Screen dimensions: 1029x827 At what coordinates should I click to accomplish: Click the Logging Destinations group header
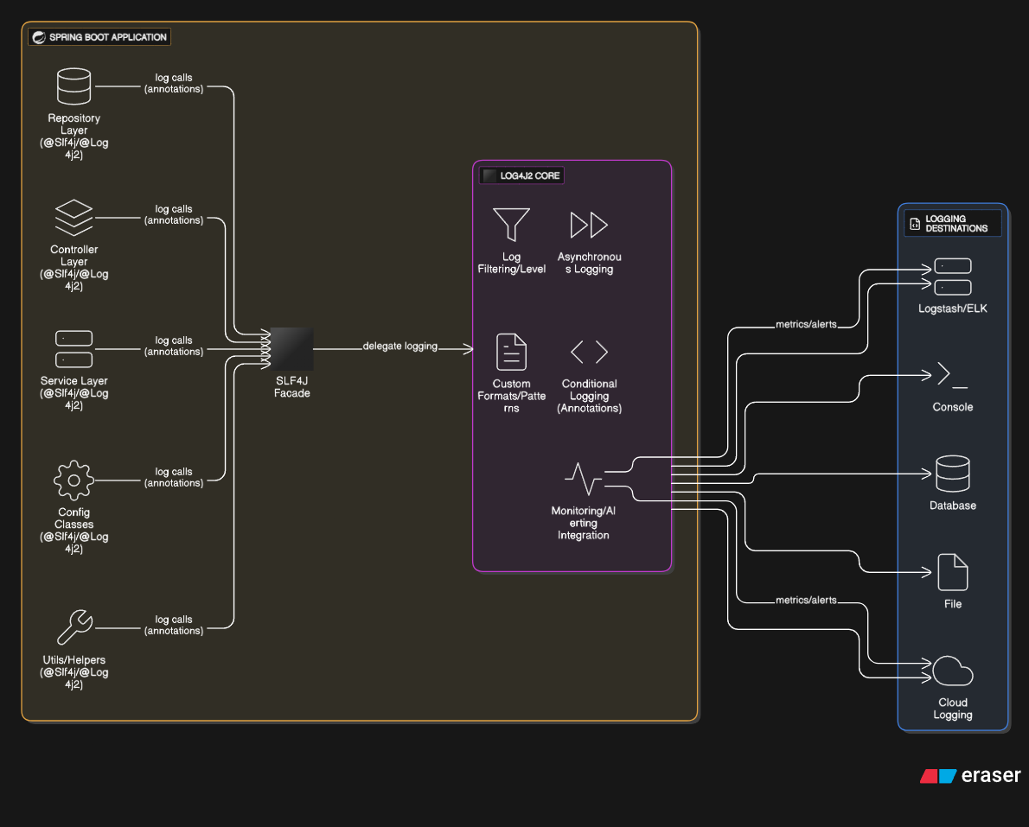tap(953, 224)
